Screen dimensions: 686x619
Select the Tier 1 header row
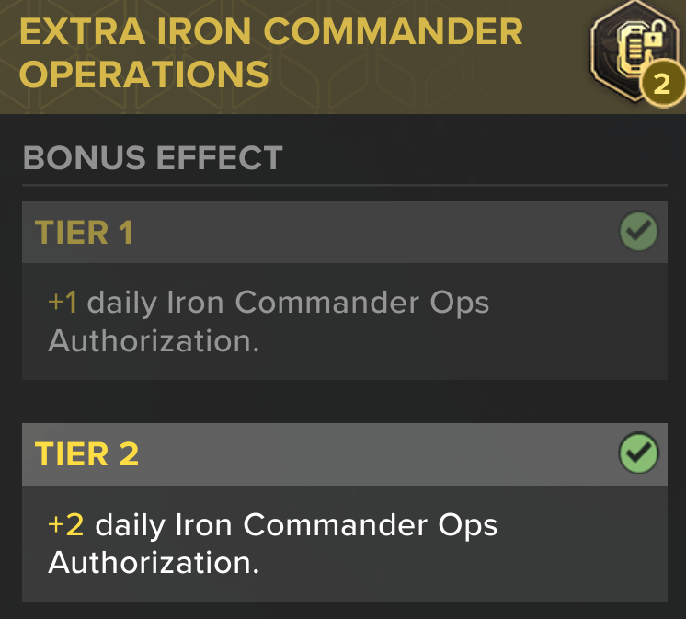[x=345, y=232]
